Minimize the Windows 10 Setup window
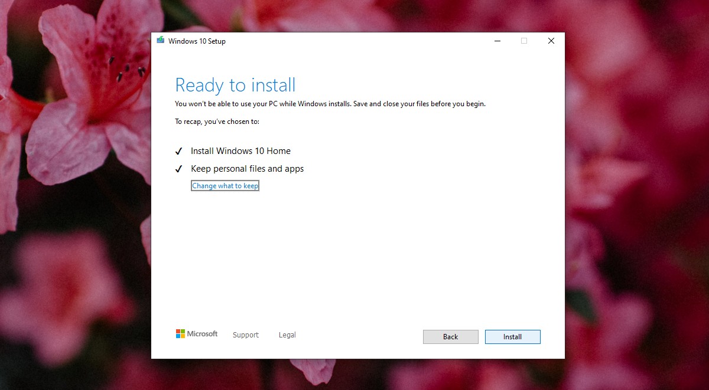 tap(497, 41)
